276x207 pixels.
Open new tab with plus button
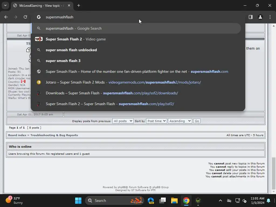tap(79, 5)
